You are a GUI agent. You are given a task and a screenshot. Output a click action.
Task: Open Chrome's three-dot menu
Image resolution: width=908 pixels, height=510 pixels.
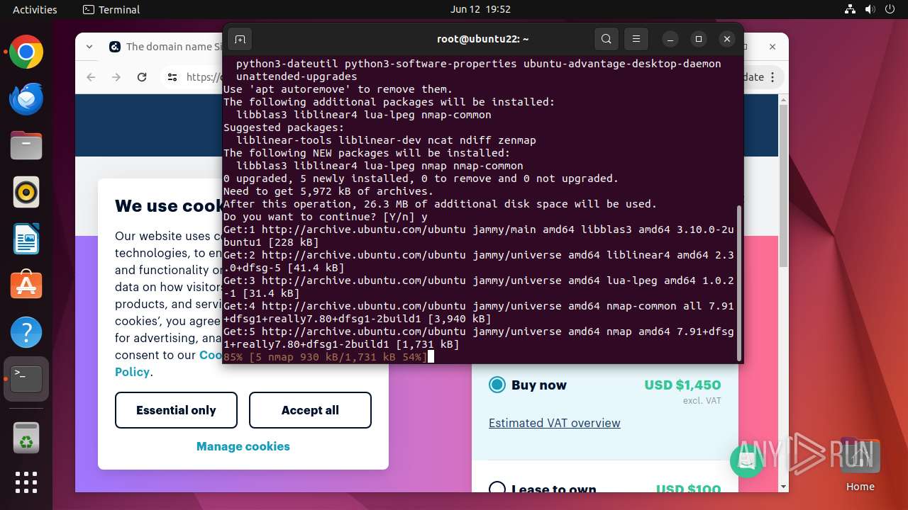click(773, 77)
